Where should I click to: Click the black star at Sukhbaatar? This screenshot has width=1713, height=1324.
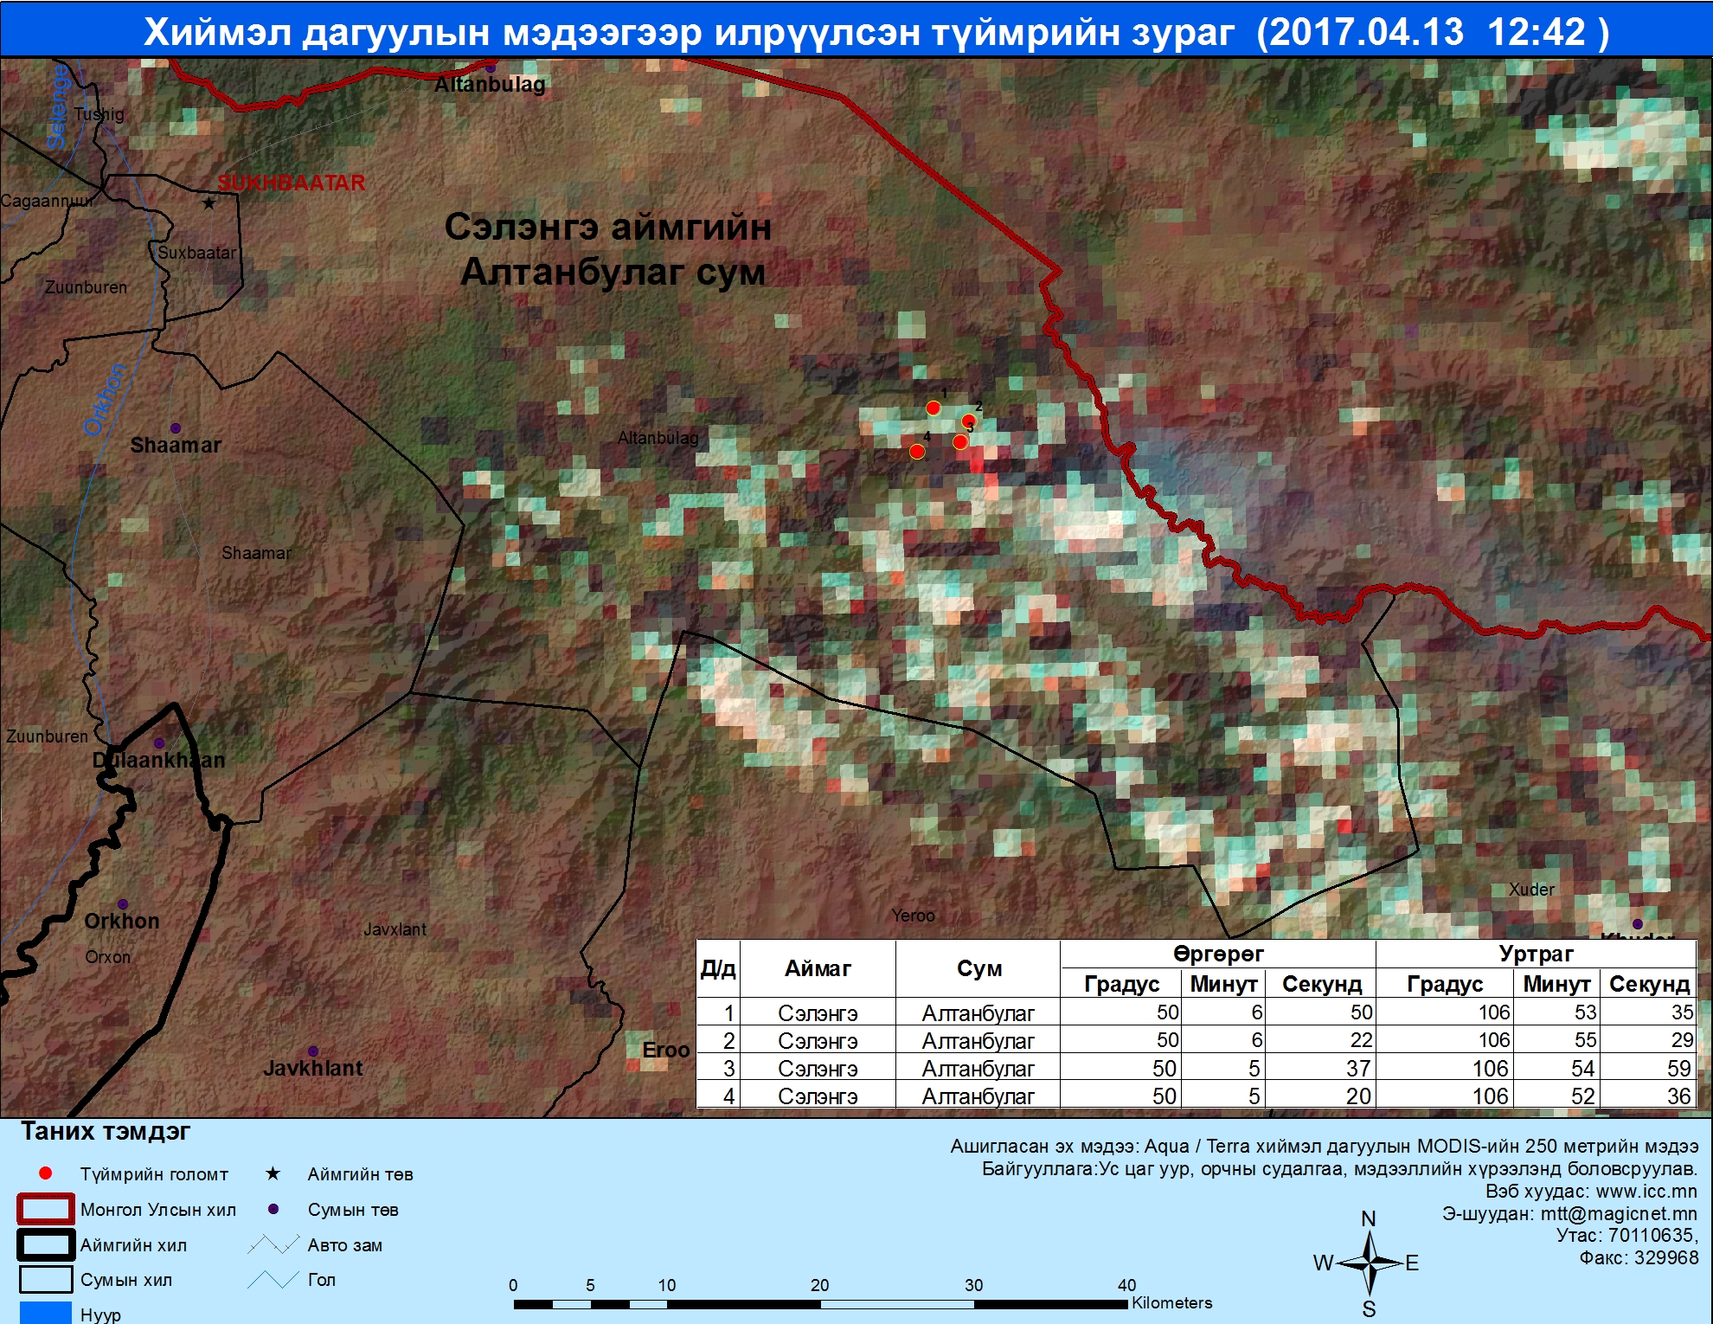[x=209, y=203]
